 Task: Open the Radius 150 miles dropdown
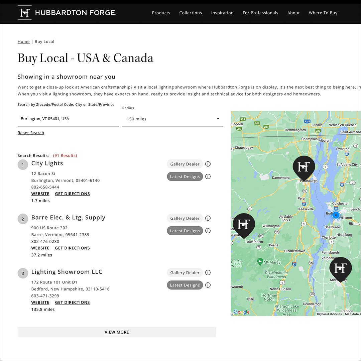tap(173, 119)
